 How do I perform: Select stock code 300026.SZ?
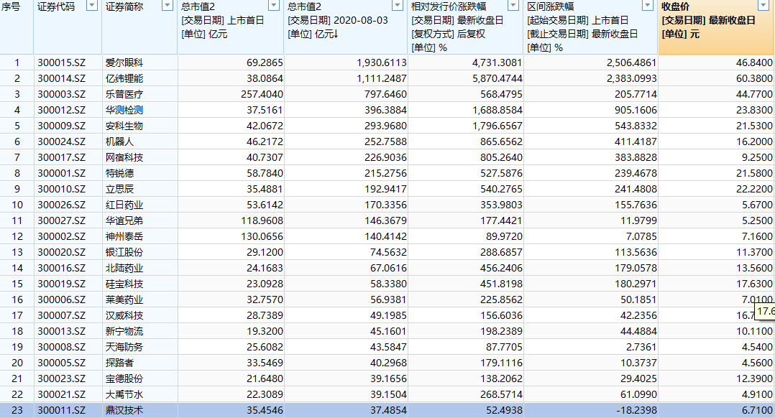click(61, 205)
